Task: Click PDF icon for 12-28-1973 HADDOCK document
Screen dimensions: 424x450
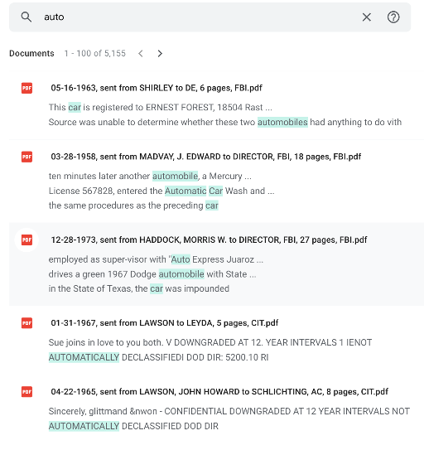Action: click(x=26, y=240)
